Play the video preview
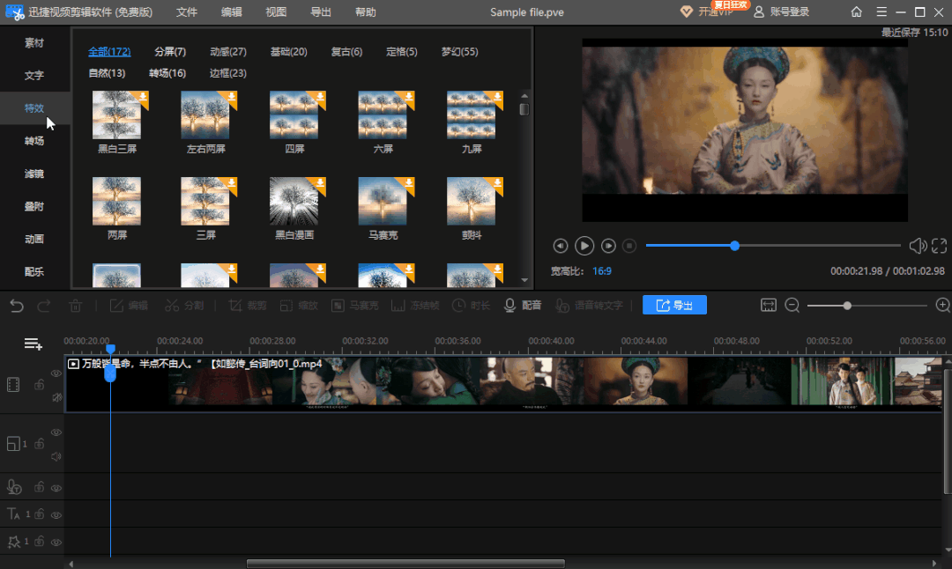 pos(584,246)
